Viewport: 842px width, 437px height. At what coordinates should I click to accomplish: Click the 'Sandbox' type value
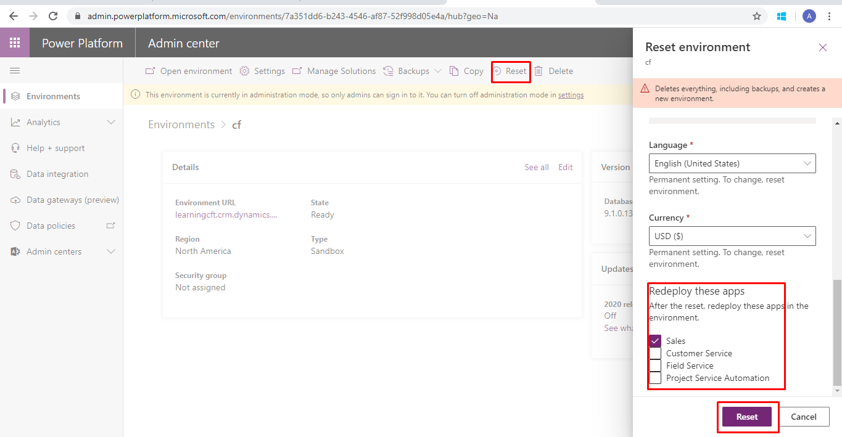[x=328, y=251]
